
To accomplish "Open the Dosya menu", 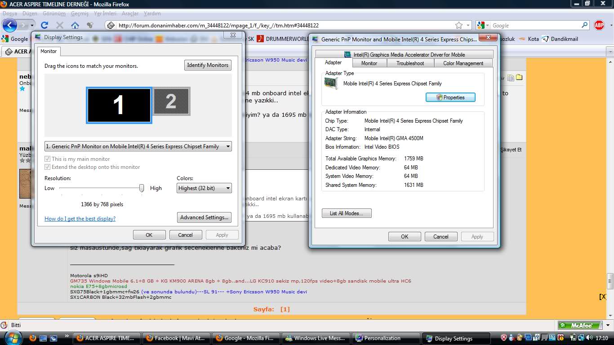I will [x=10, y=13].
